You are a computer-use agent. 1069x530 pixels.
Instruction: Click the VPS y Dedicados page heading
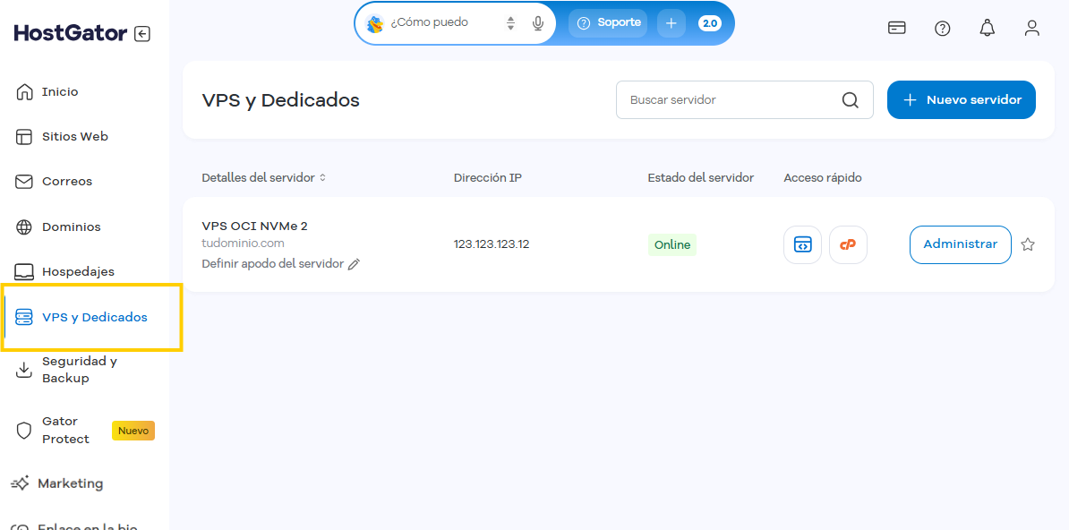pos(281,100)
